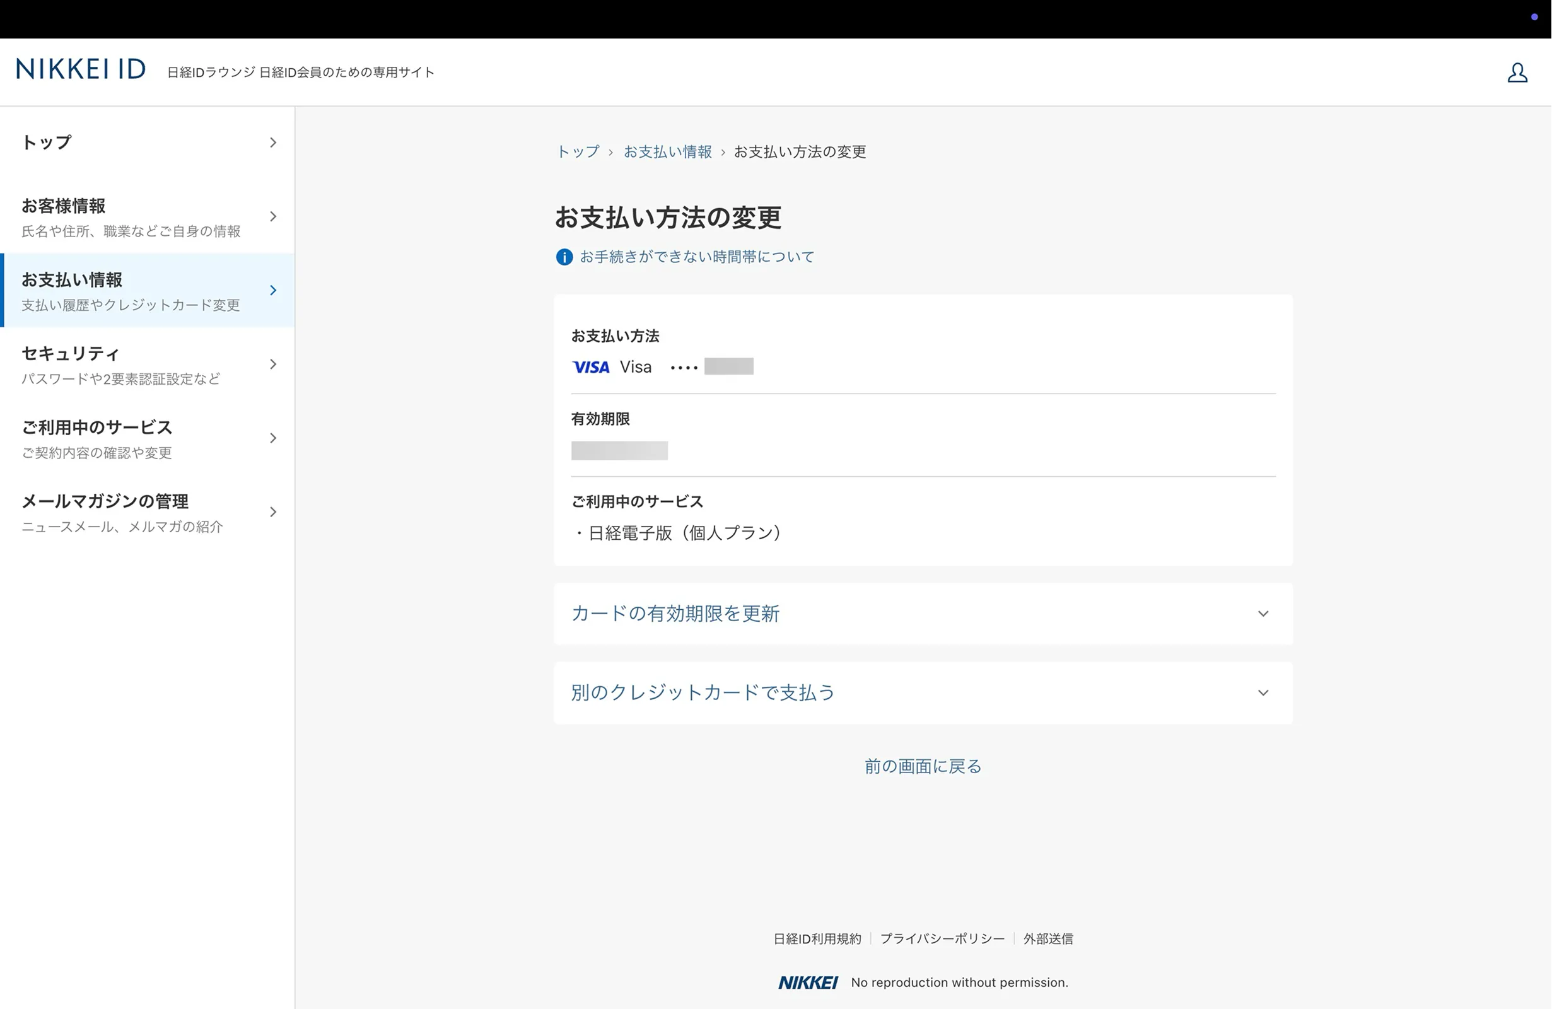Open お客様情報 sidebar menu item
Screen dimensions: 1552x1009
(x=148, y=216)
